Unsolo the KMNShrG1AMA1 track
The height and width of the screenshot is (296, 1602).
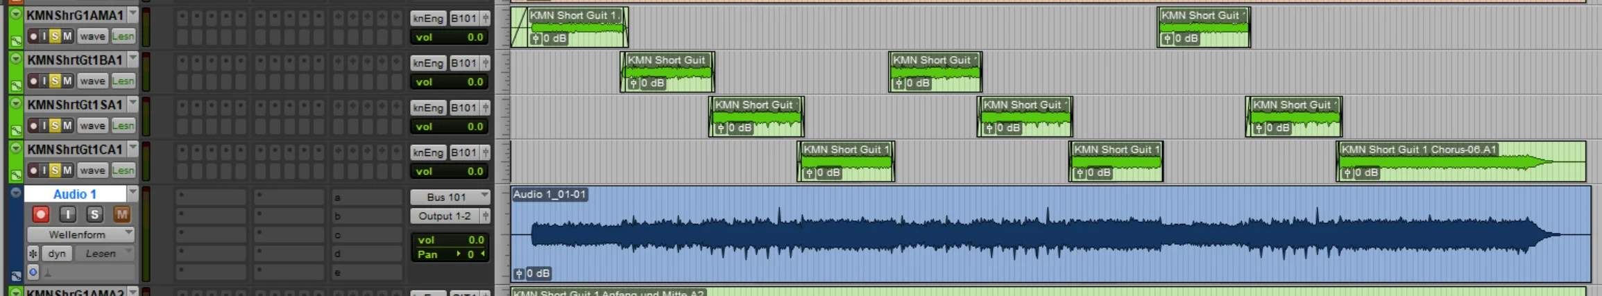coord(55,36)
